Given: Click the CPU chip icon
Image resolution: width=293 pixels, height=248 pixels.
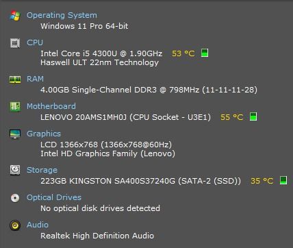Looking at the screenshot, I should point(15,43).
